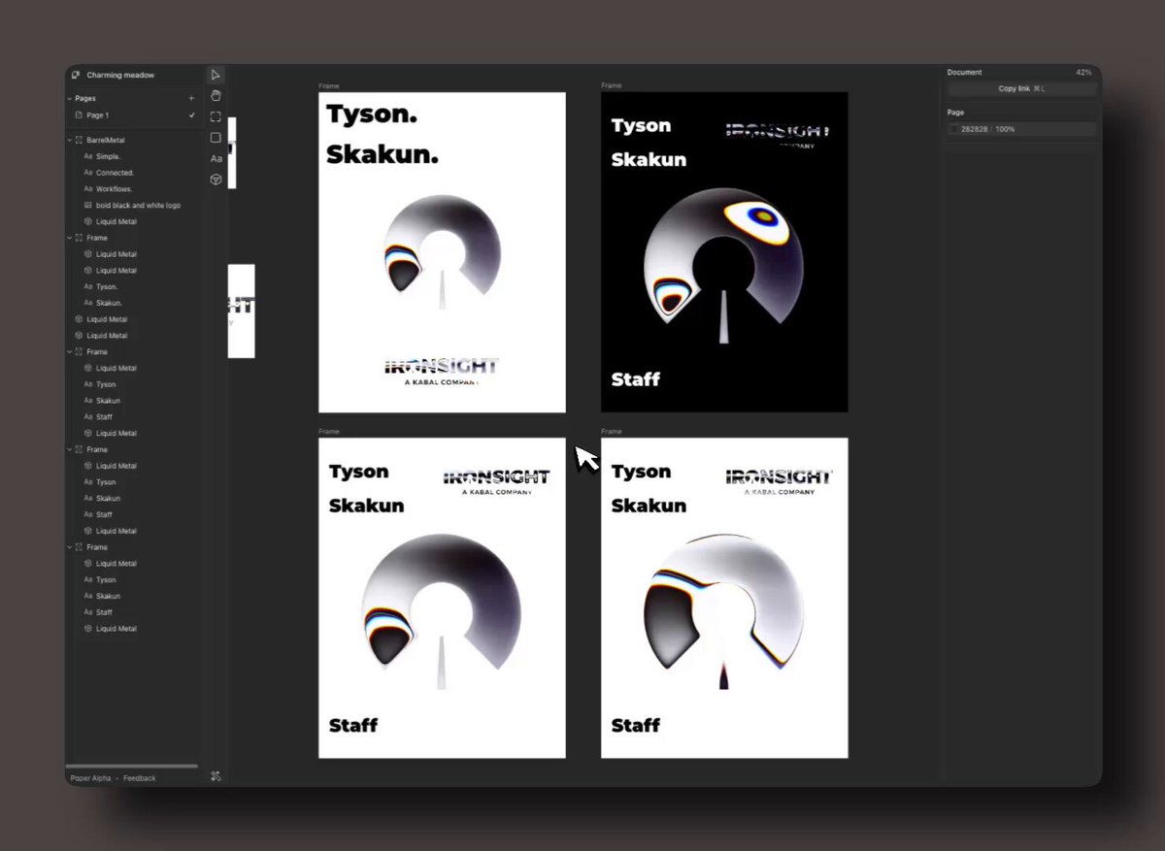Select the black Tyson Skakun artboard
Viewport: 1165px width, 851px height.
point(724,252)
